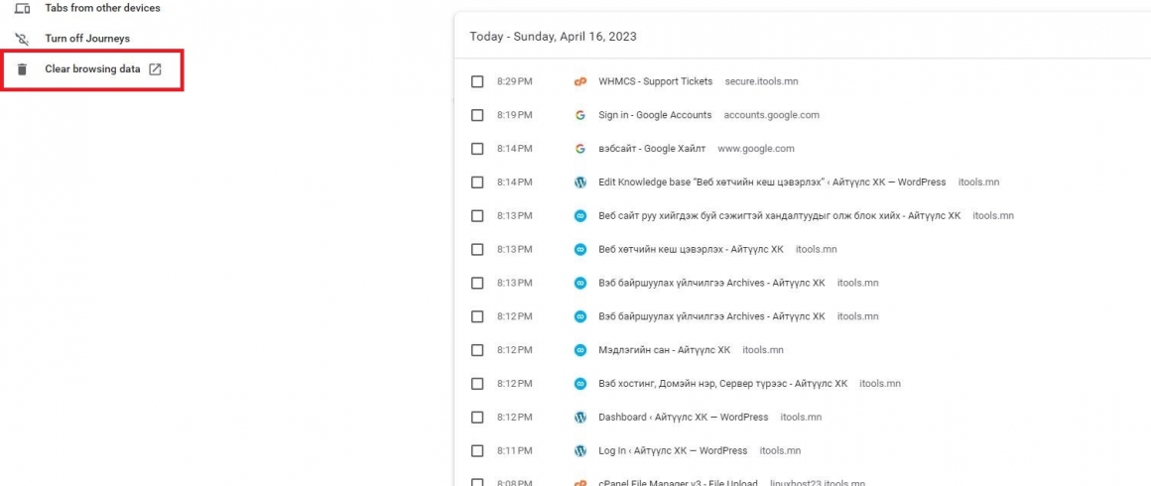The image size is (1151, 486).
Task: Click the 8:11 PM timestamp
Action: coord(515,450)
